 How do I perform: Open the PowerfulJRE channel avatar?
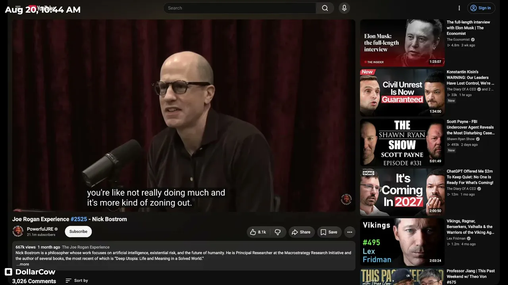(x=18, y=231)
